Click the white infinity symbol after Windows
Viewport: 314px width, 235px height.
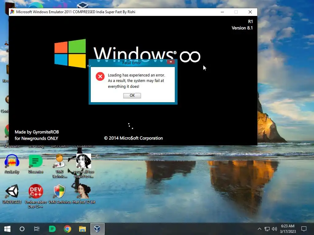[190, 57]
